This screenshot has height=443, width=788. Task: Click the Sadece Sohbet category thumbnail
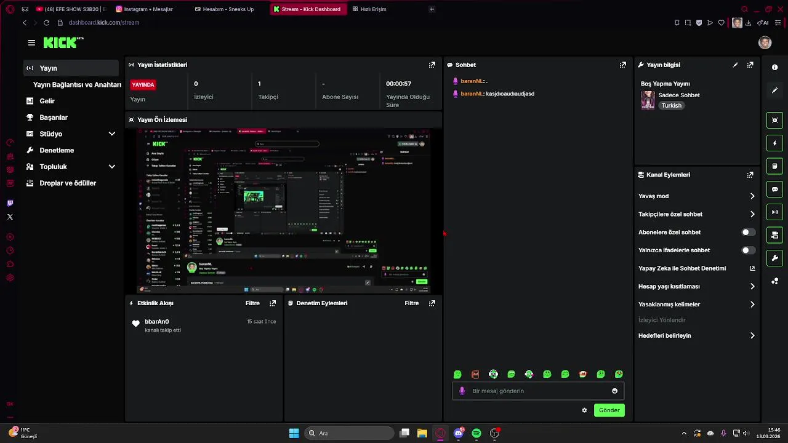(x=648, y=100)
